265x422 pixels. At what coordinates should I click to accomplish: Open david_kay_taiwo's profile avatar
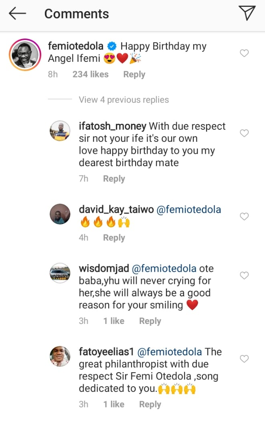click(x=60, y=214)
